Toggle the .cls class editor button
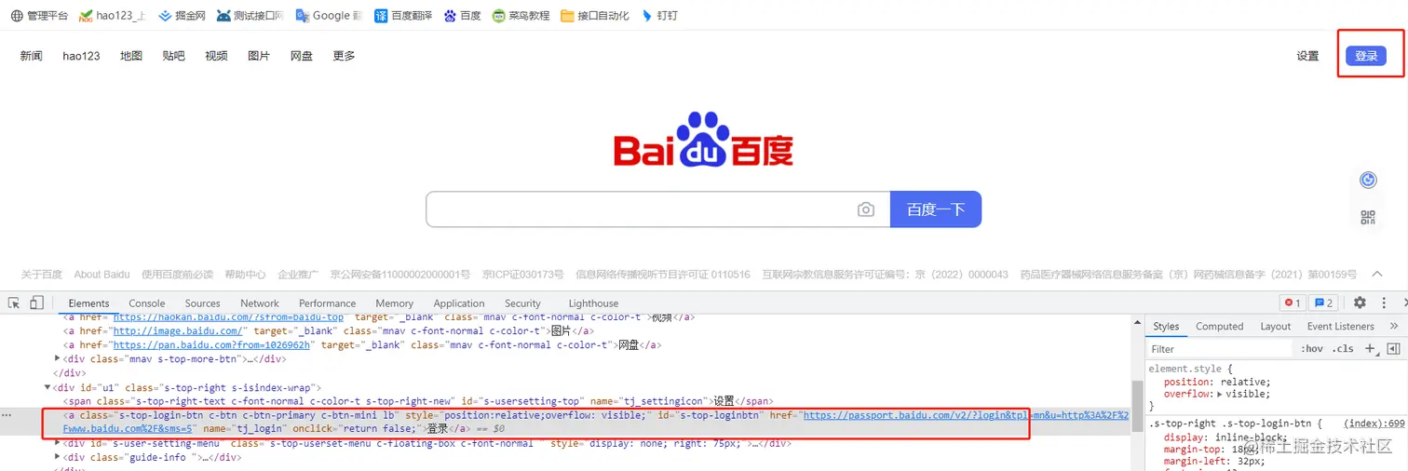1408x471 pixels. coord(1344,349)
